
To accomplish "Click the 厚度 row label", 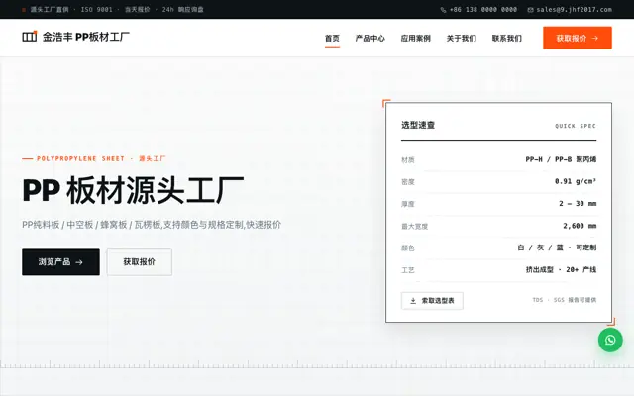I will pos(407,204).
